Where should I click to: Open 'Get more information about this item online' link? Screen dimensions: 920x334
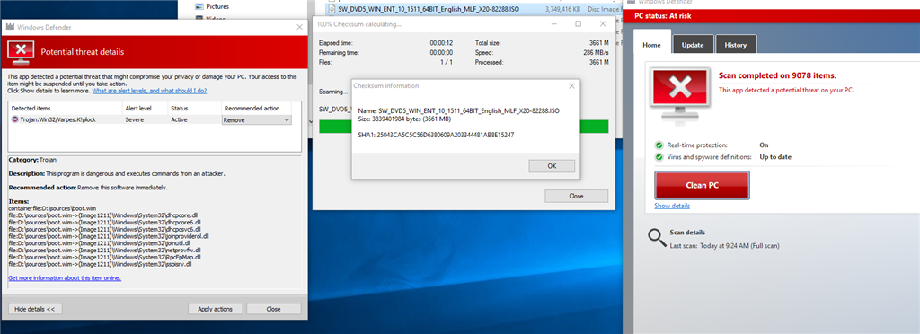[65, 277]
